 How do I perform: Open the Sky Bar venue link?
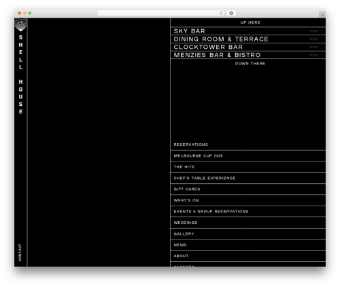(190, 31)
